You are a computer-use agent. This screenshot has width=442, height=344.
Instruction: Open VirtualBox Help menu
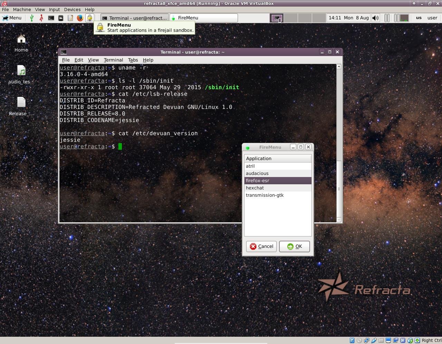90,9
